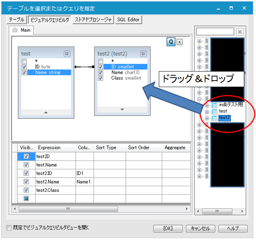Switch to the SQL Editor tab
The width and height of the screenshot is (256, 240).
pyautogui.click(x=129, y=20)
